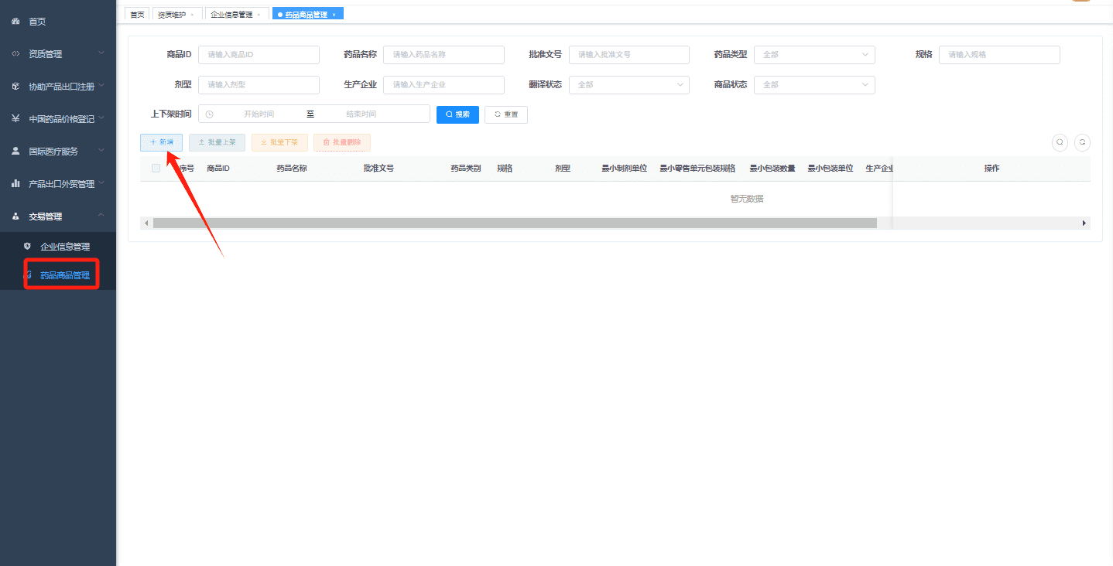1113x566 pixels.
Task: Click the 资质管理 code icon in sidebar
Action: 15,54
